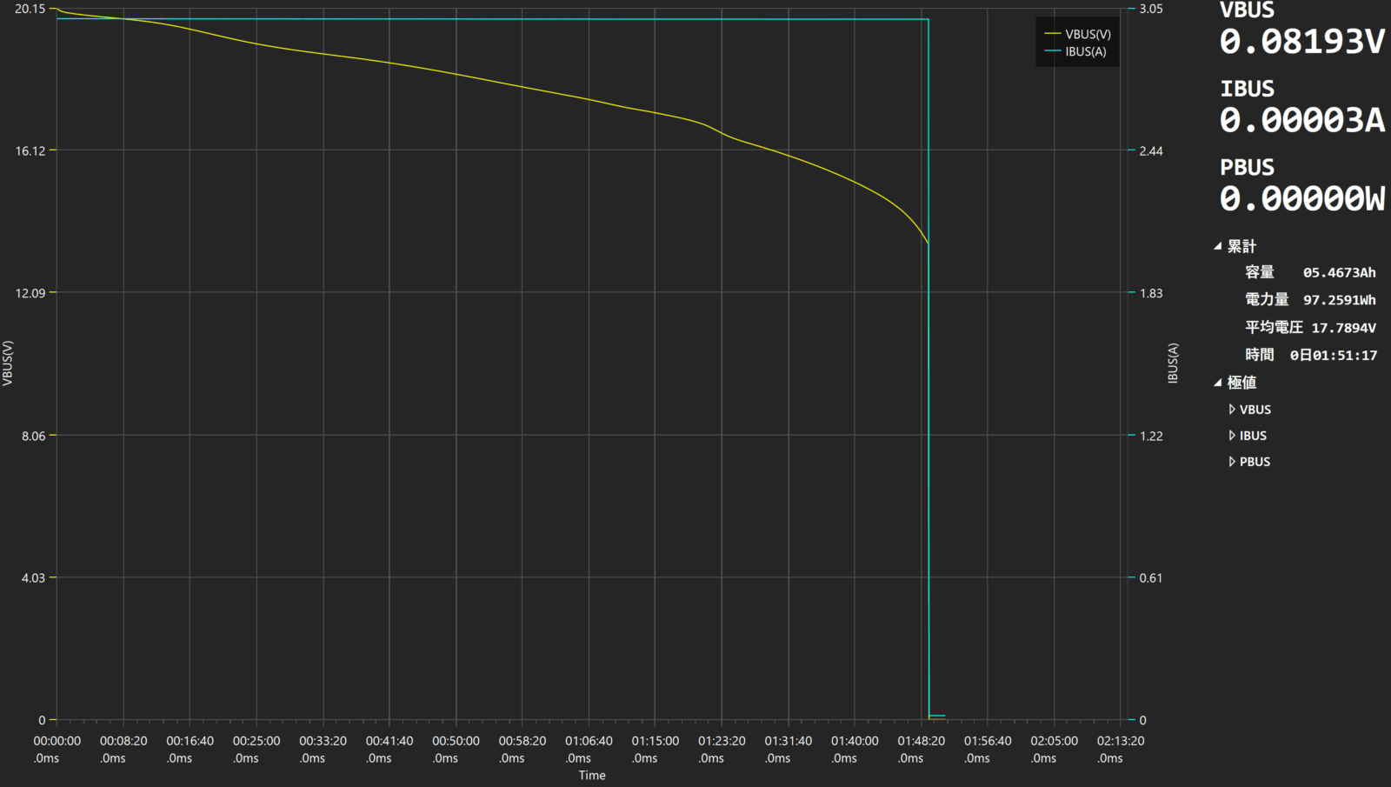Click the vertical IBUS(A) right axis title

1173,363
